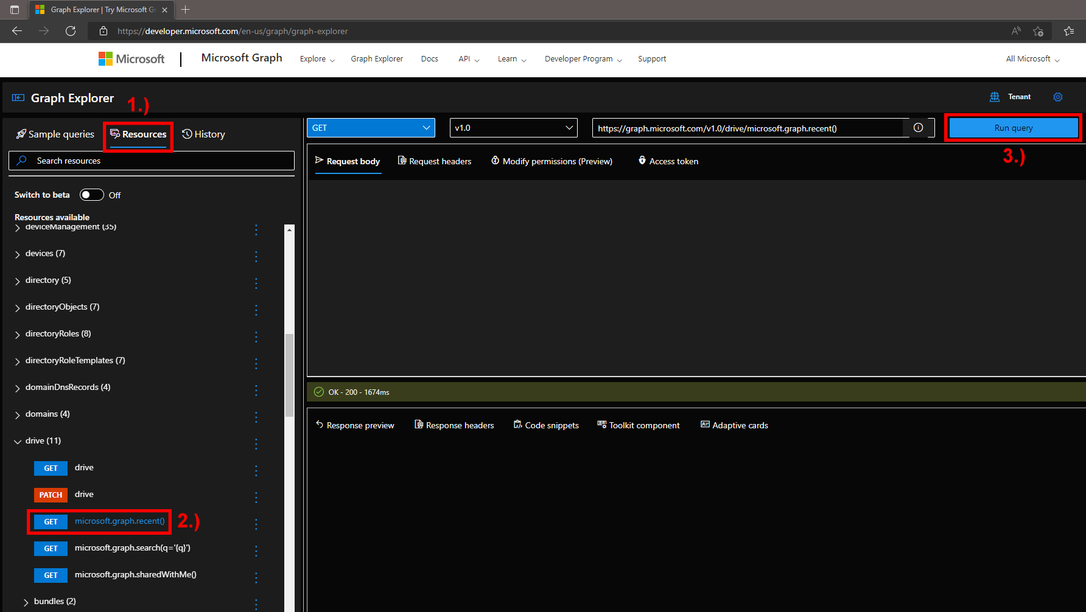Click the info icon beside the query URL
Image resolution: width=1086 pixels, height=612 pixels.
918,128
